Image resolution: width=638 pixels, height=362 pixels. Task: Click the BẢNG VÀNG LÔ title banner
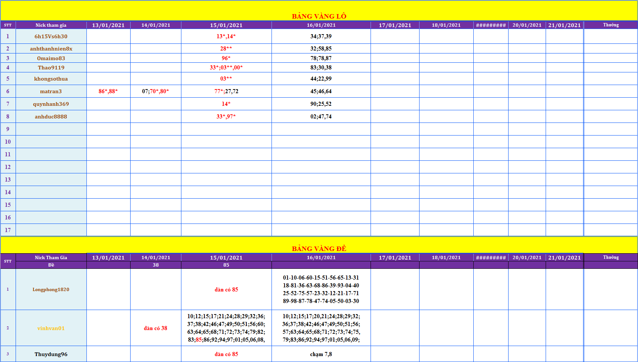319,16
